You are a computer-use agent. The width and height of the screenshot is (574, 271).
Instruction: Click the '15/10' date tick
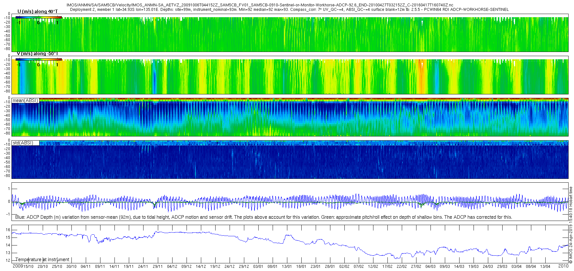28,266
